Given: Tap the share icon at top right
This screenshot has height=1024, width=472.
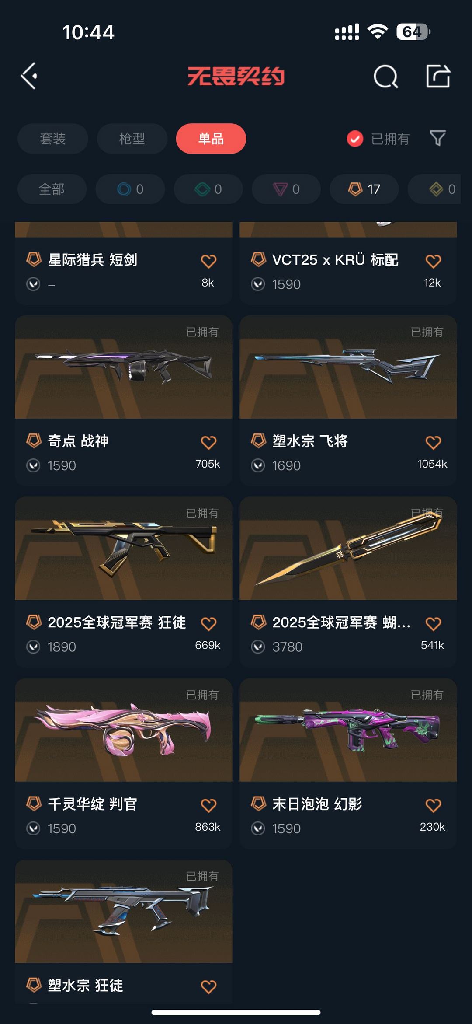Looking at the screenshot, I should pos(438,76).
